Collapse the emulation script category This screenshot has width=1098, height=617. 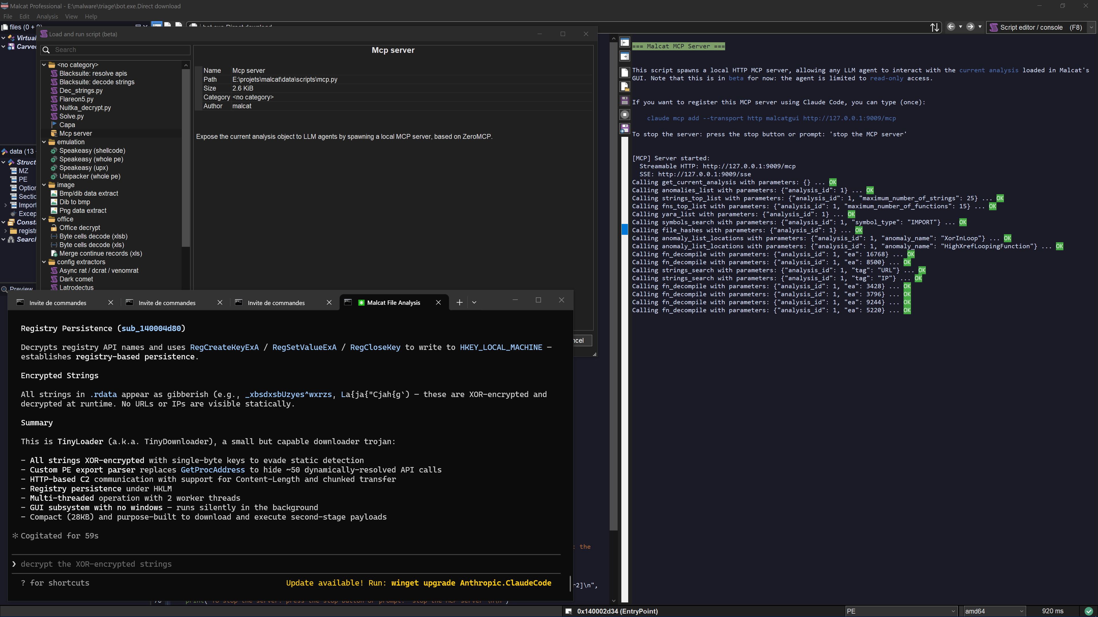pyautogui.click(x=44, y=142)
